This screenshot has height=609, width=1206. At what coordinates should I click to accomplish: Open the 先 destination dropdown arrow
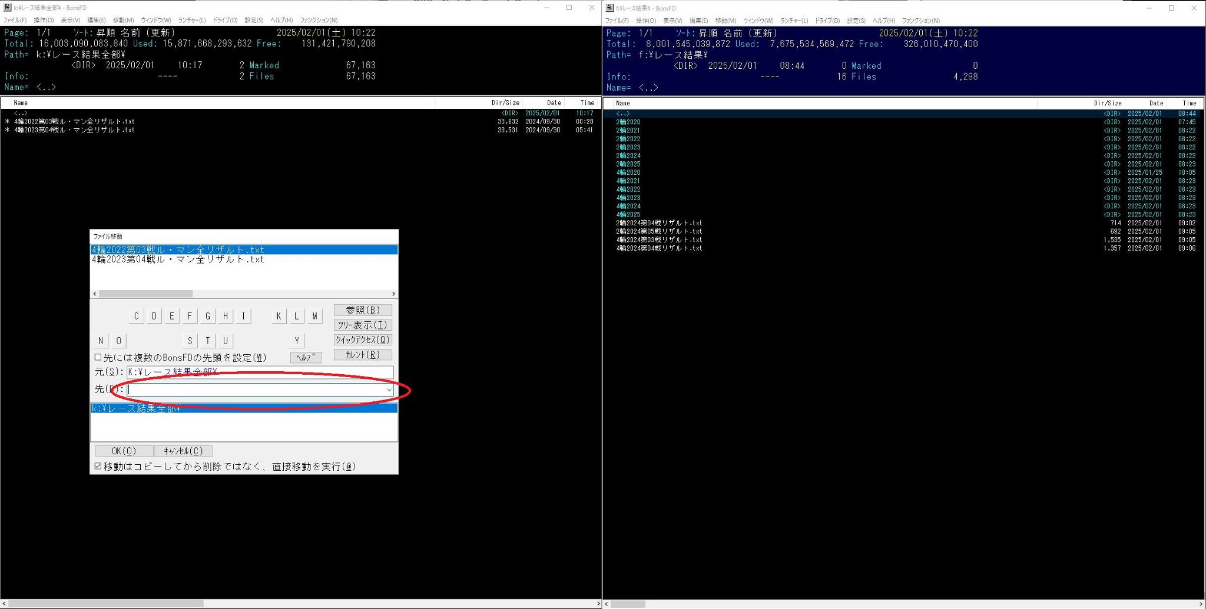pyautogui.click(x=389, y=390)
